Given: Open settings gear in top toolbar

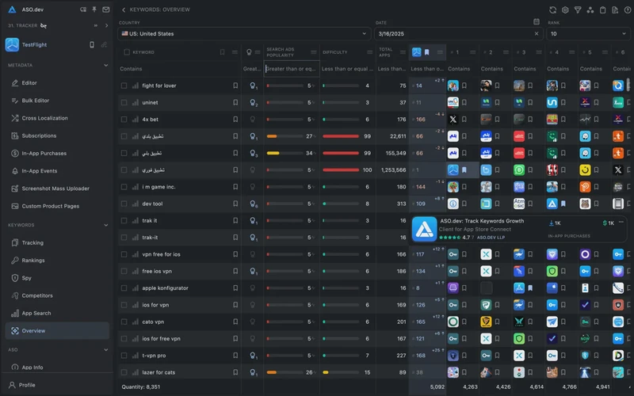Looking at the screenshot, I should [x=565, y=10].
